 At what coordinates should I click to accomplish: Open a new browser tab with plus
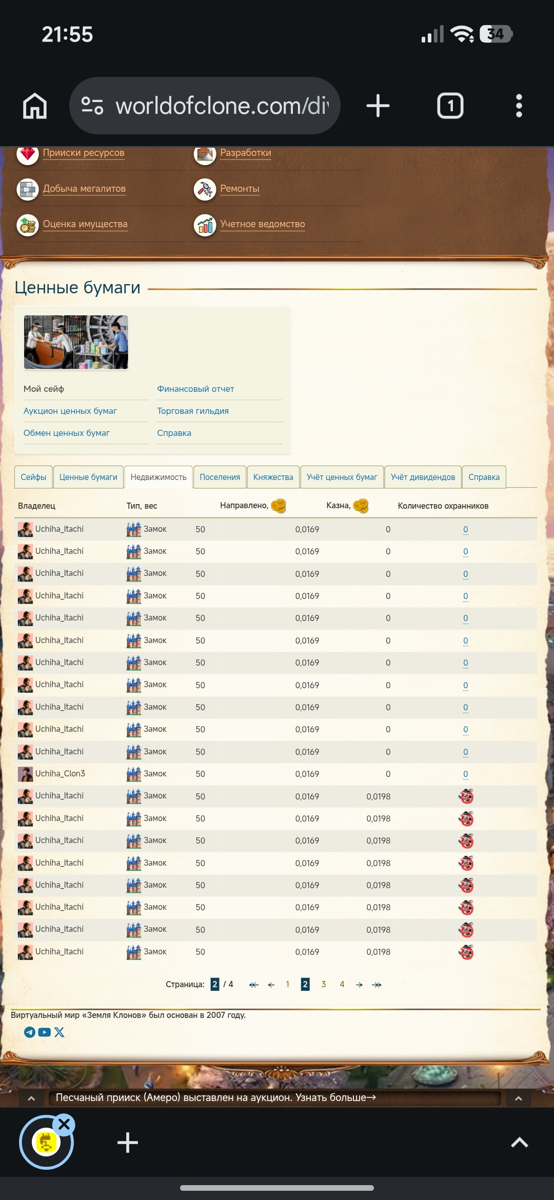tap(378, 106)
